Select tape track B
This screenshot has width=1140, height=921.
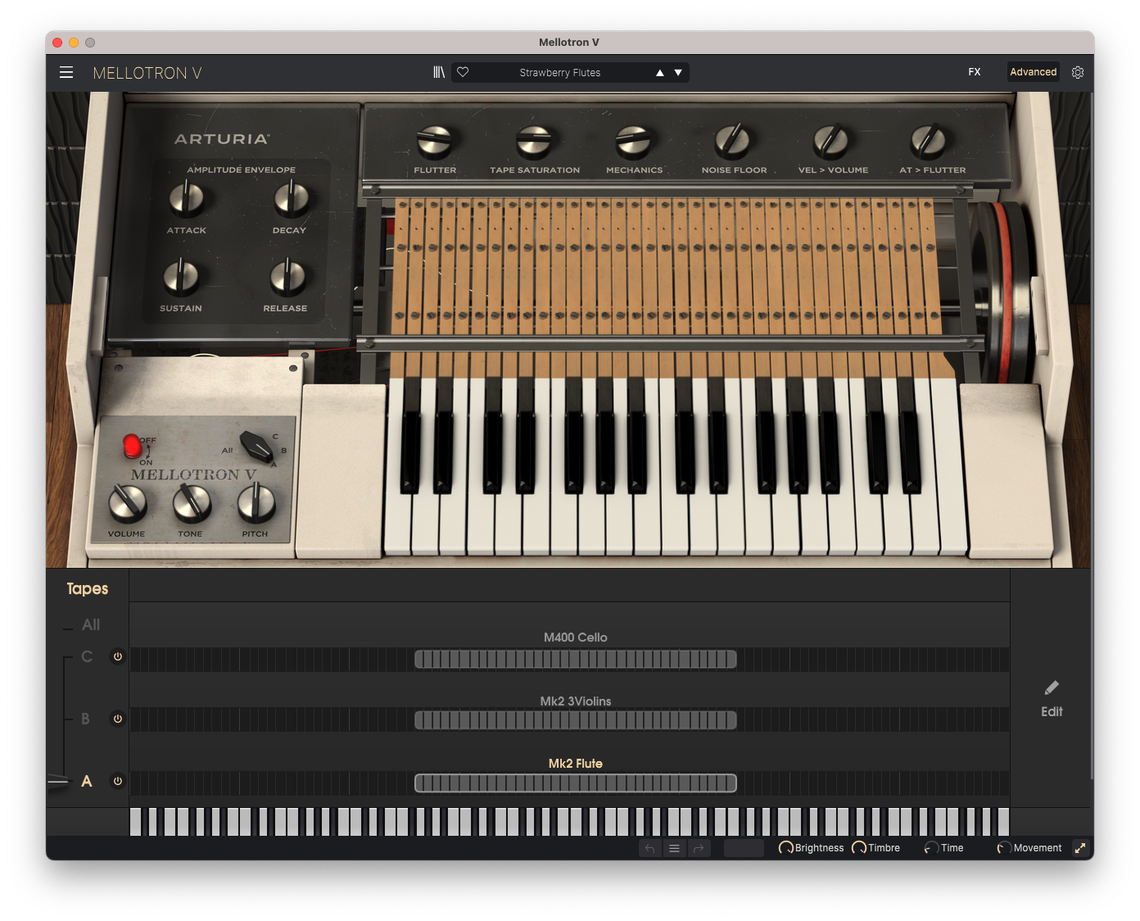pyautogui.click(x=85, y=719)
